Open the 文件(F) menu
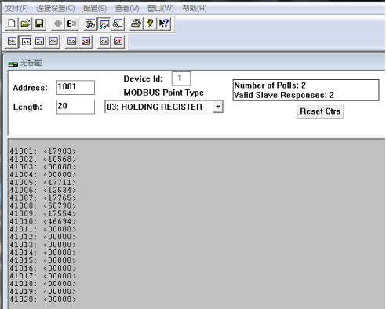Viewport: 386px width, 309px height. click(x=16, y=9)
